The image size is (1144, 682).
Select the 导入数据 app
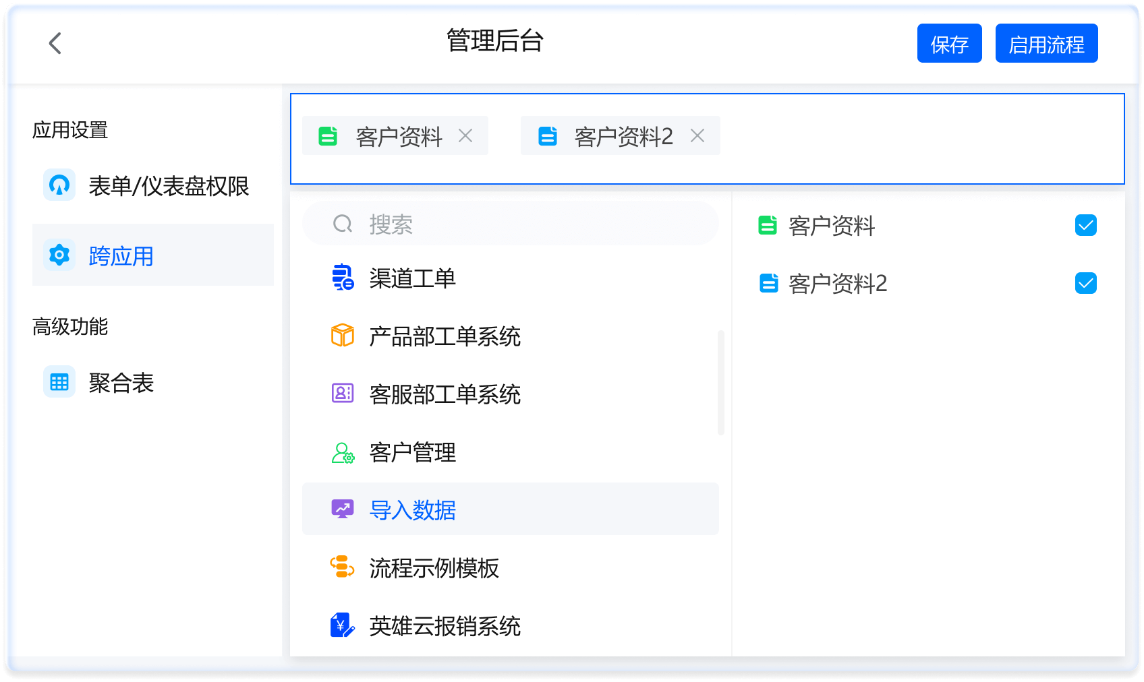pyautogui.click(x=511, y=509)
